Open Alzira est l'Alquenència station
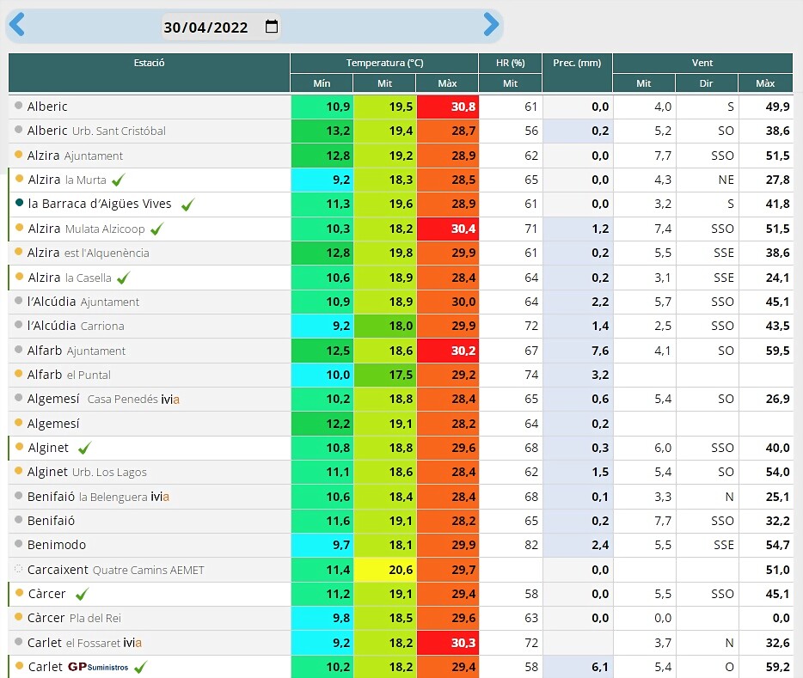This screenshot has width=803, height=678. tap(88, 253)
